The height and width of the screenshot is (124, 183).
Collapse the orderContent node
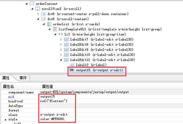point(27,4)
